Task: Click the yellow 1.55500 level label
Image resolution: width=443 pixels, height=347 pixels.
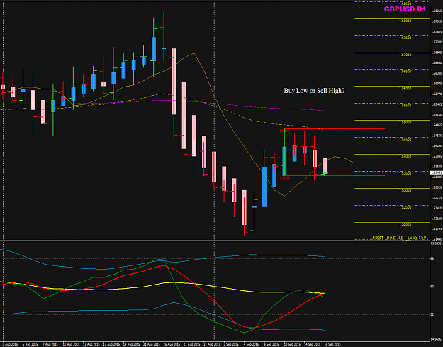Action: [x=405, y=106]
